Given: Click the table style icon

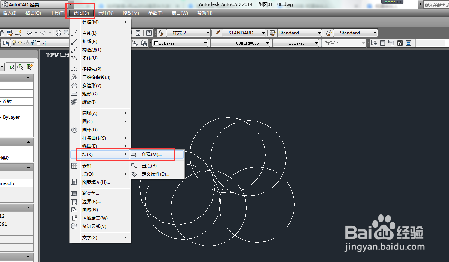Looking at the screenshot, I should click(x=272, y=33).
